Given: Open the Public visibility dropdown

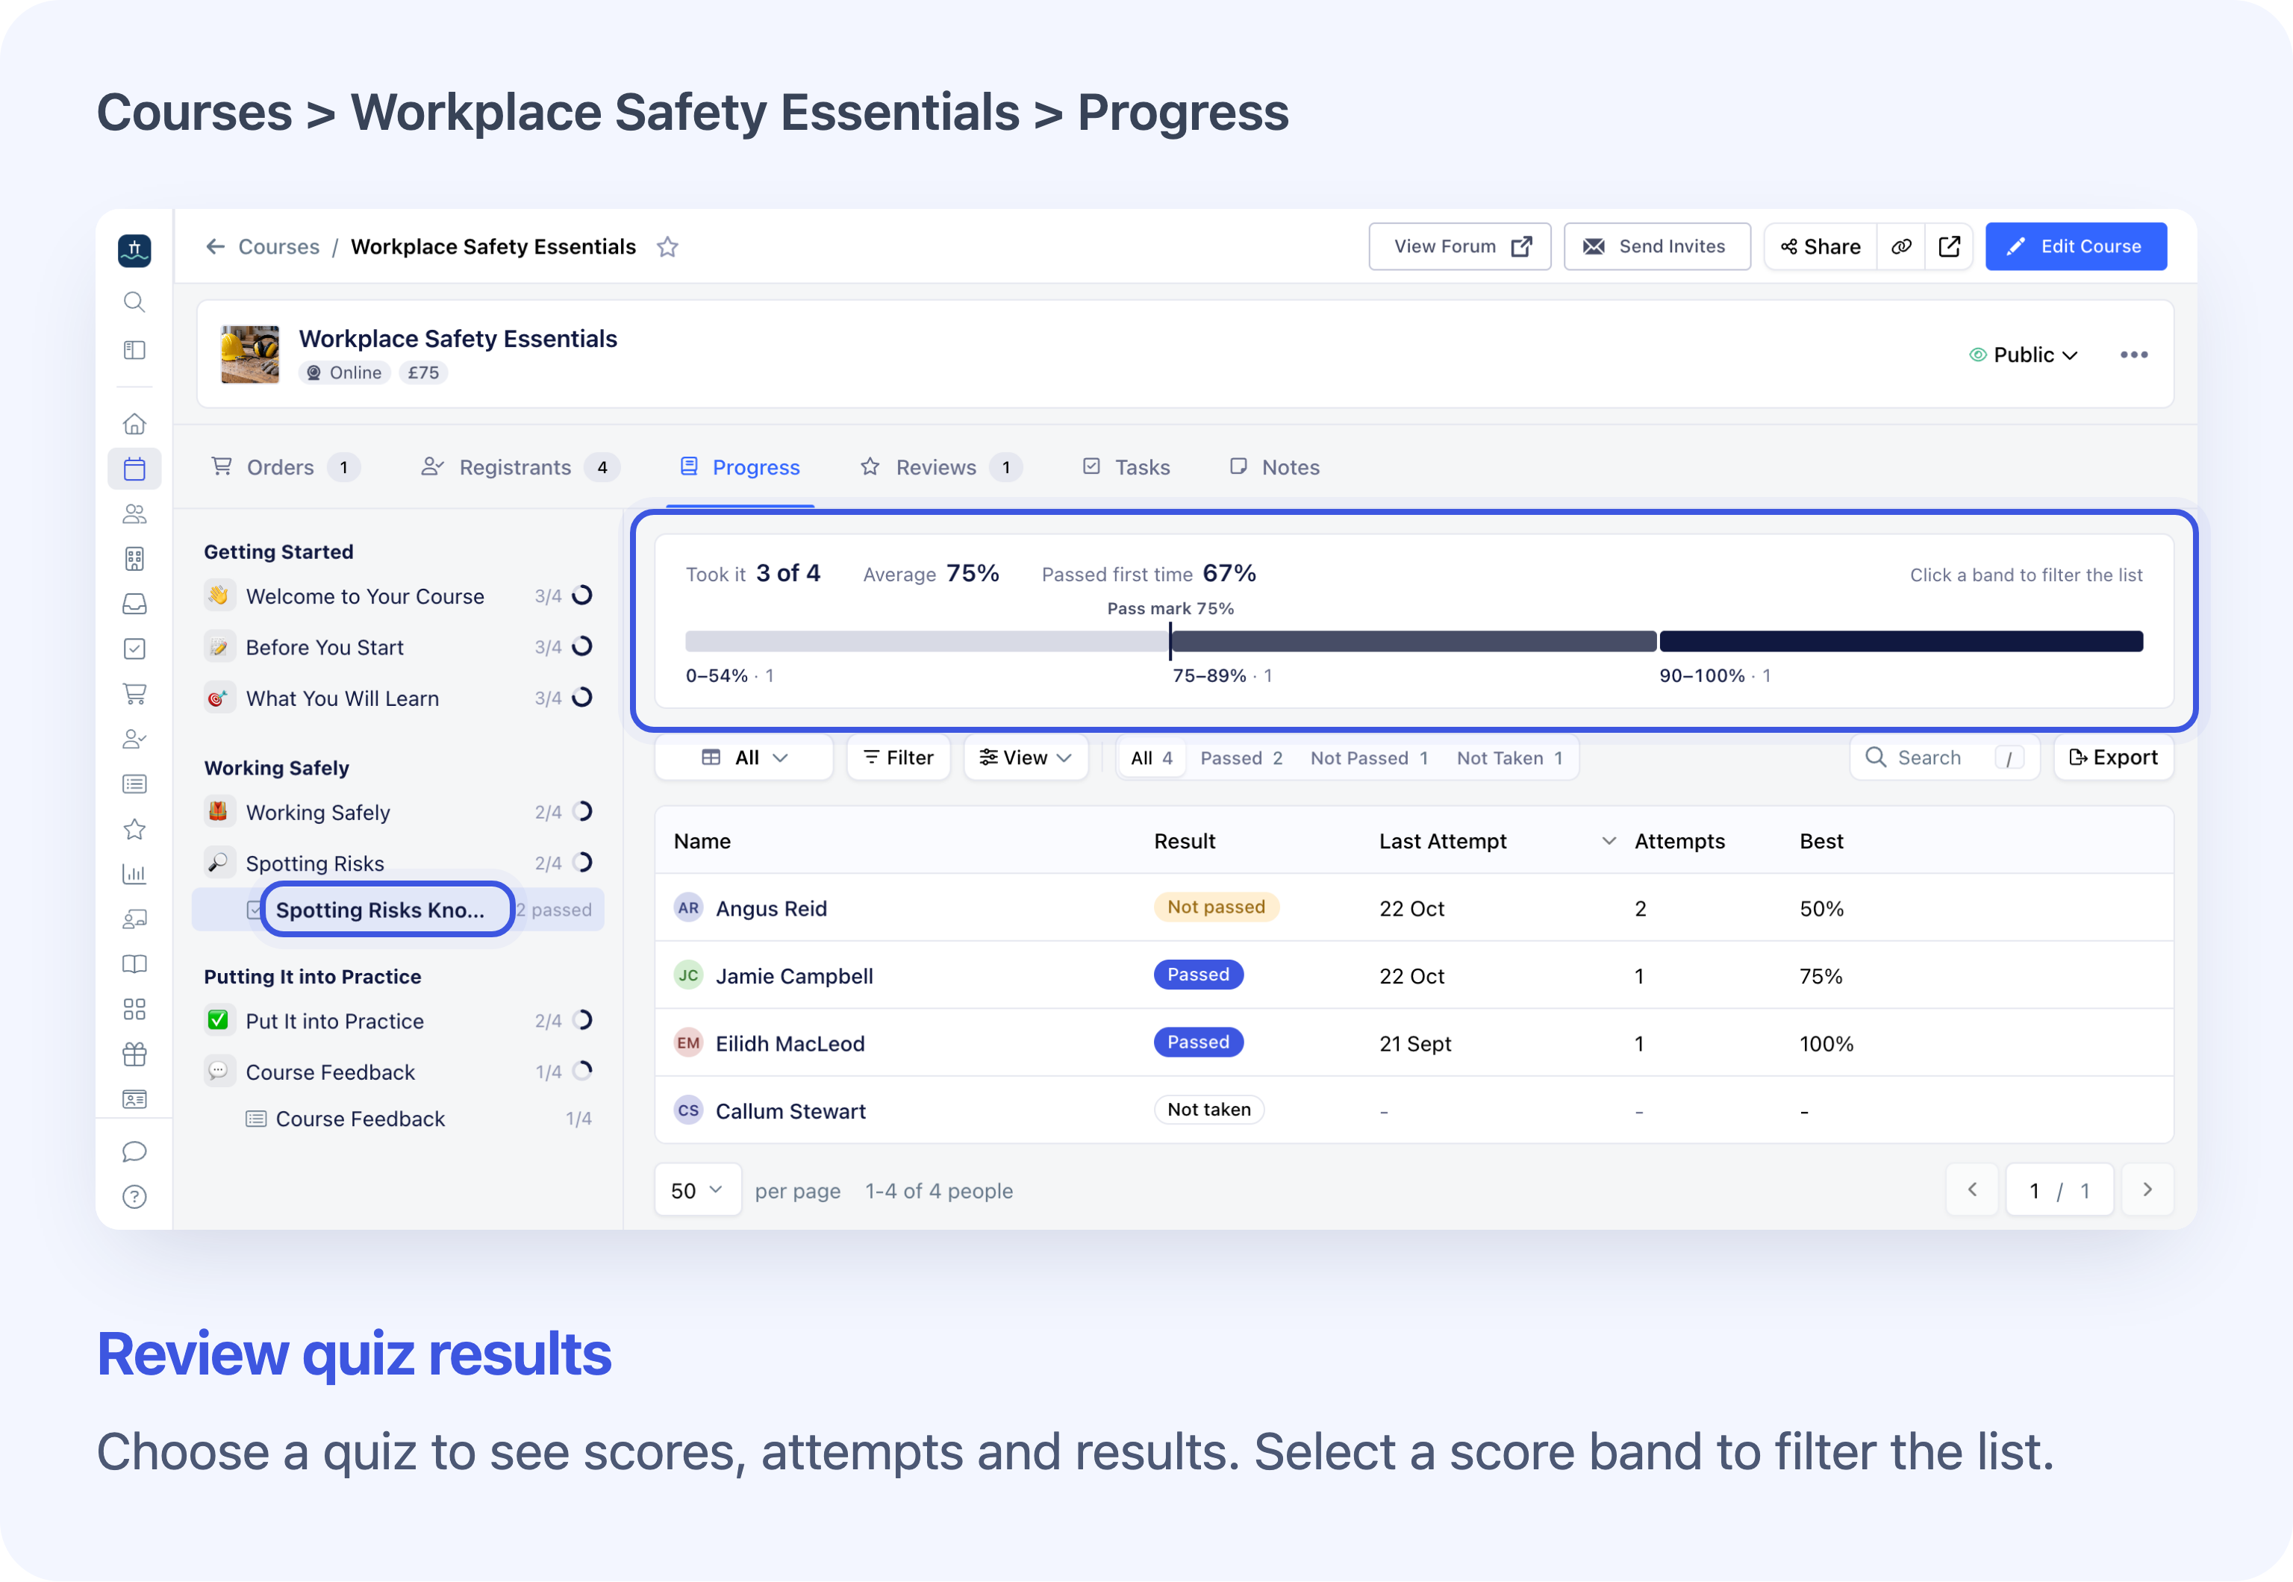Looking at the screenshot, I should click(2022, 355).
